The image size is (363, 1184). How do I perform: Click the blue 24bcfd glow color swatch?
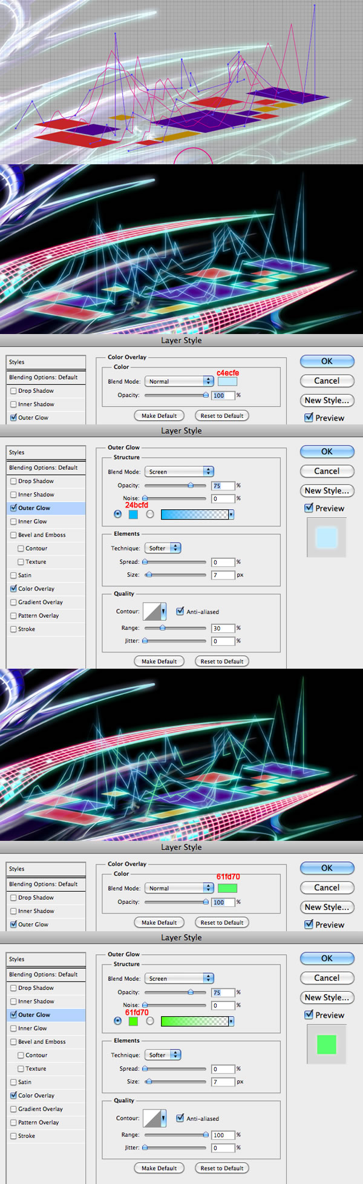click(133, 514)
